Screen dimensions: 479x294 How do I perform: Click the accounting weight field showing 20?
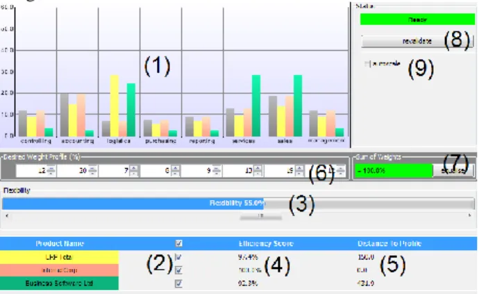point(73,171)
